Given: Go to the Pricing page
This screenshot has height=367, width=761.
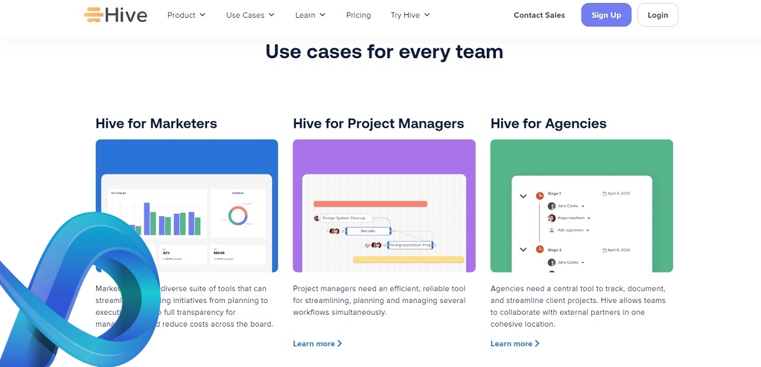Looking at the screenshot, I should pos(359,15).
